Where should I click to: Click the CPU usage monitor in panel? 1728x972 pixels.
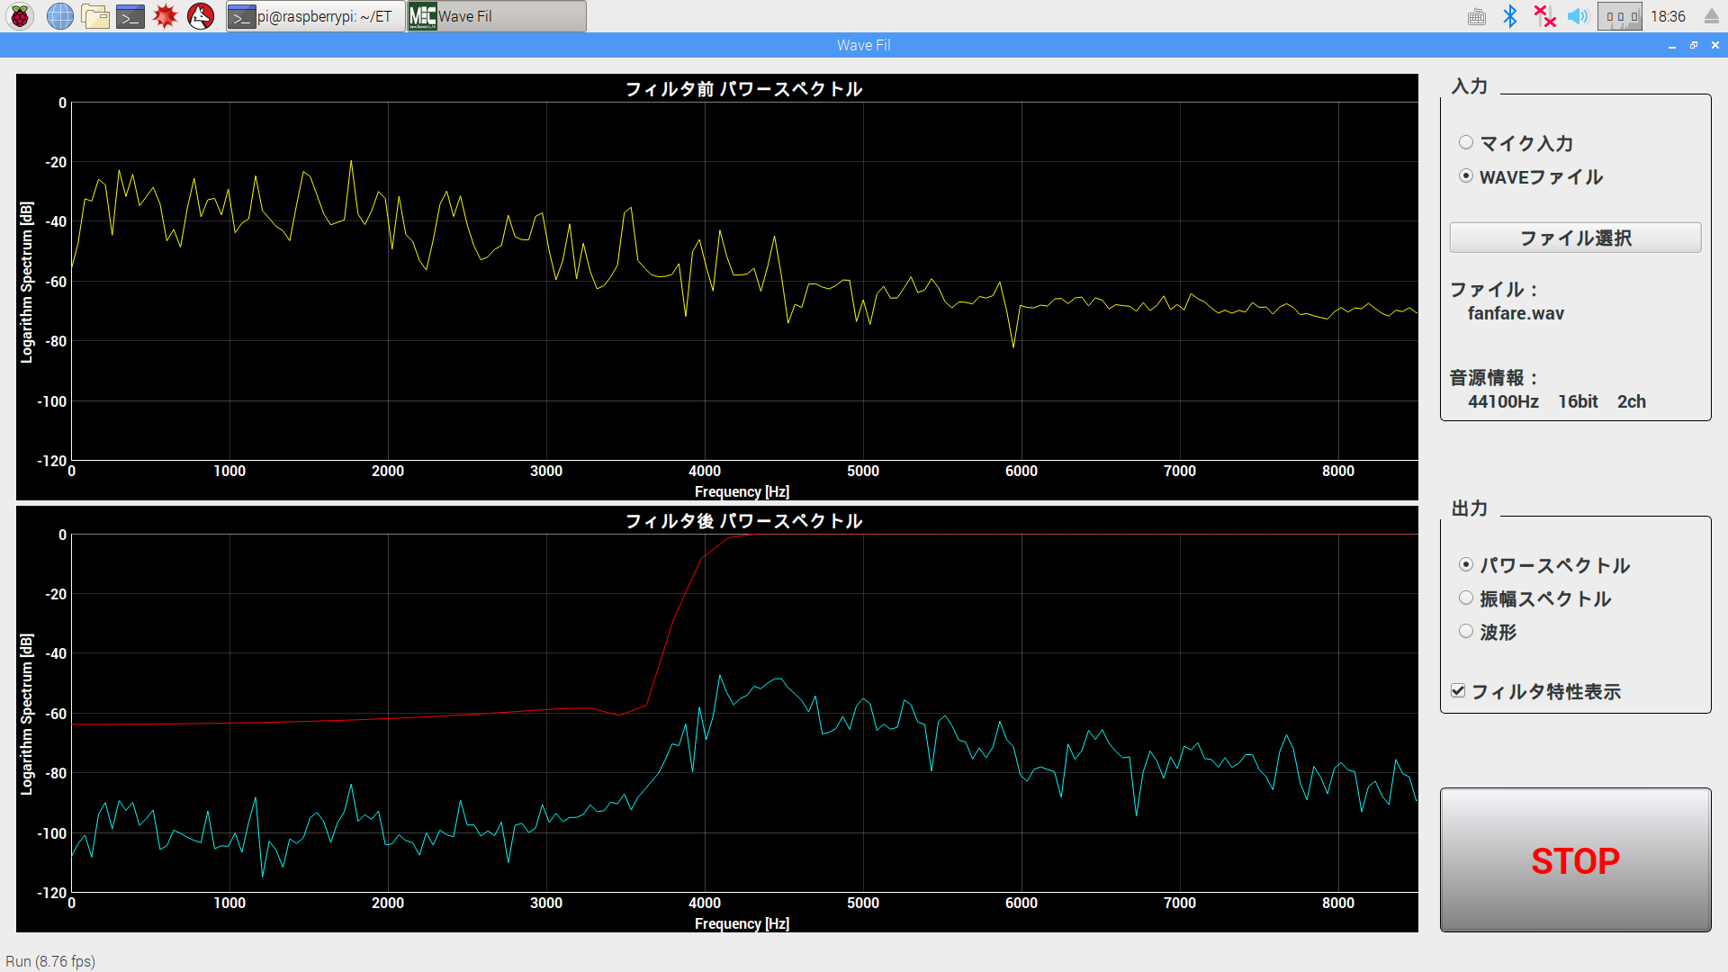(1619, 16)
